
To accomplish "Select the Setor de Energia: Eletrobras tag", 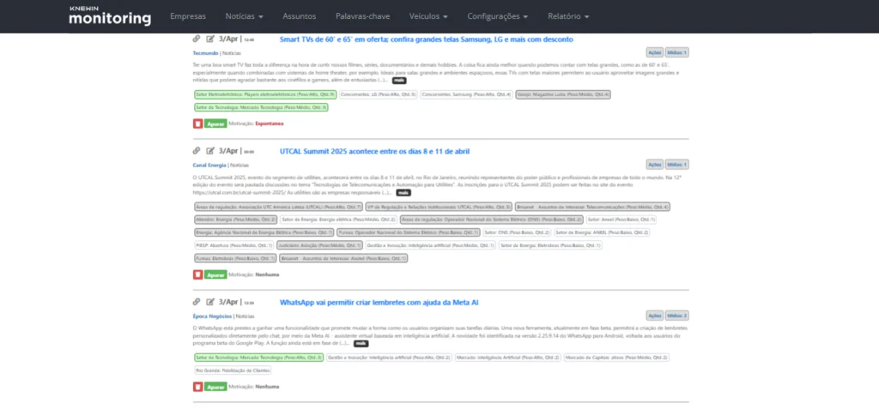I will point(550,245).
